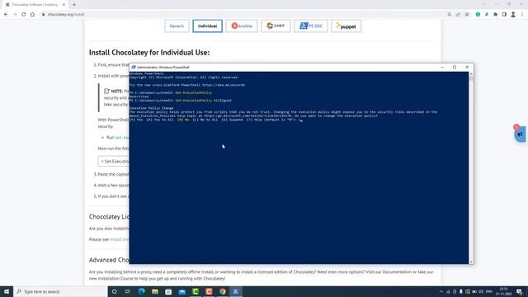The image size is (528, 297).
Task: Maximize the PowerShell window
Action: [x=455, y=68]
